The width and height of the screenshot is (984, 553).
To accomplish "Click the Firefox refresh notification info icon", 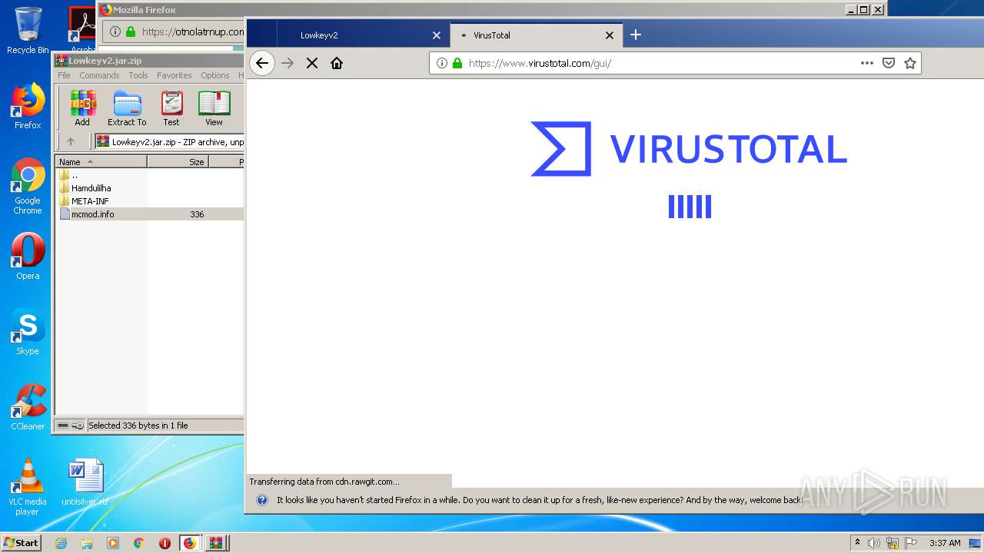I will (x=262, y=500).
